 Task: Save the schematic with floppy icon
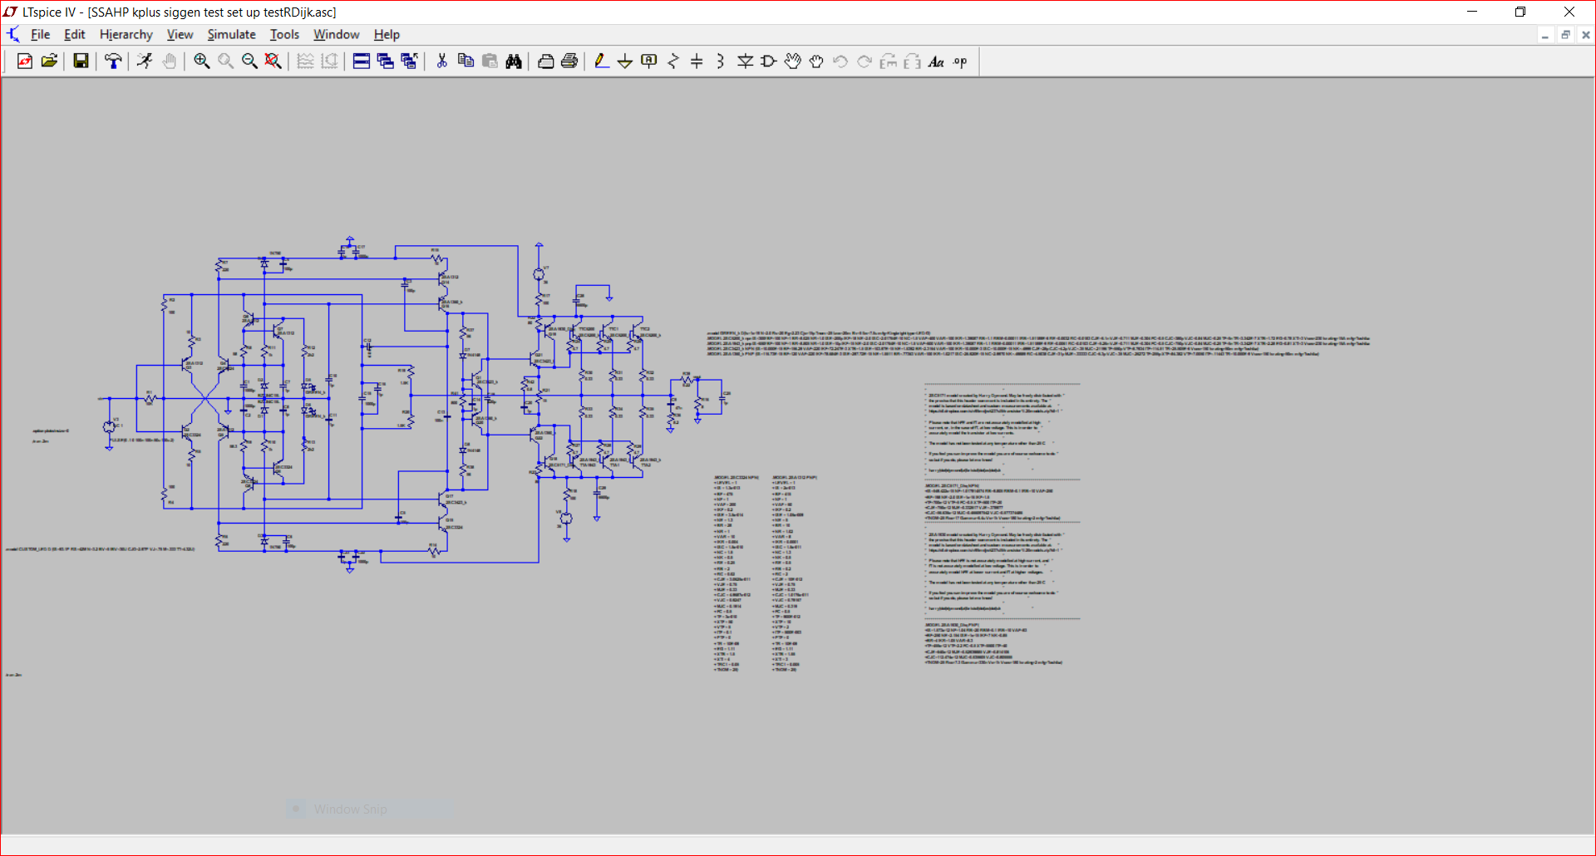[x=81, y=61]
